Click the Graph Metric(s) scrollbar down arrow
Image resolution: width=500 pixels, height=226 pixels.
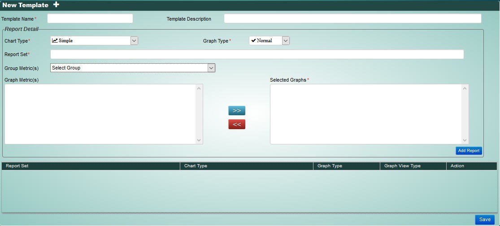coord(199,140)
